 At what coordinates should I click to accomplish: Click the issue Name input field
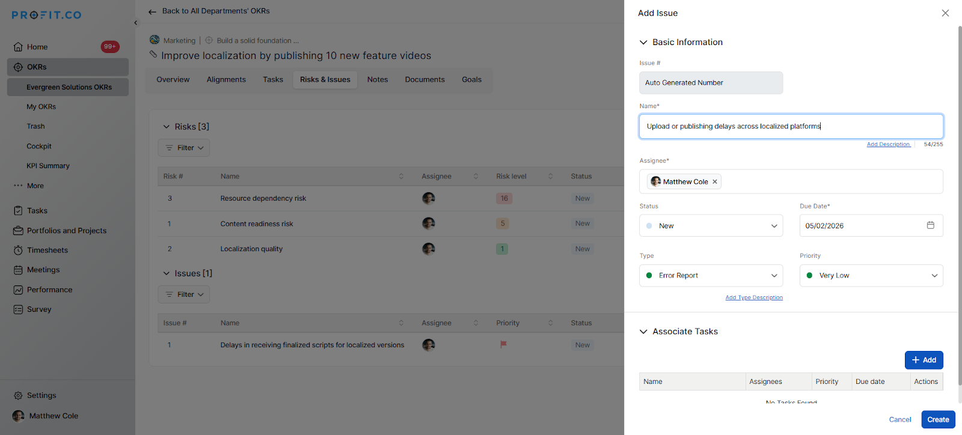coord(791,127)
